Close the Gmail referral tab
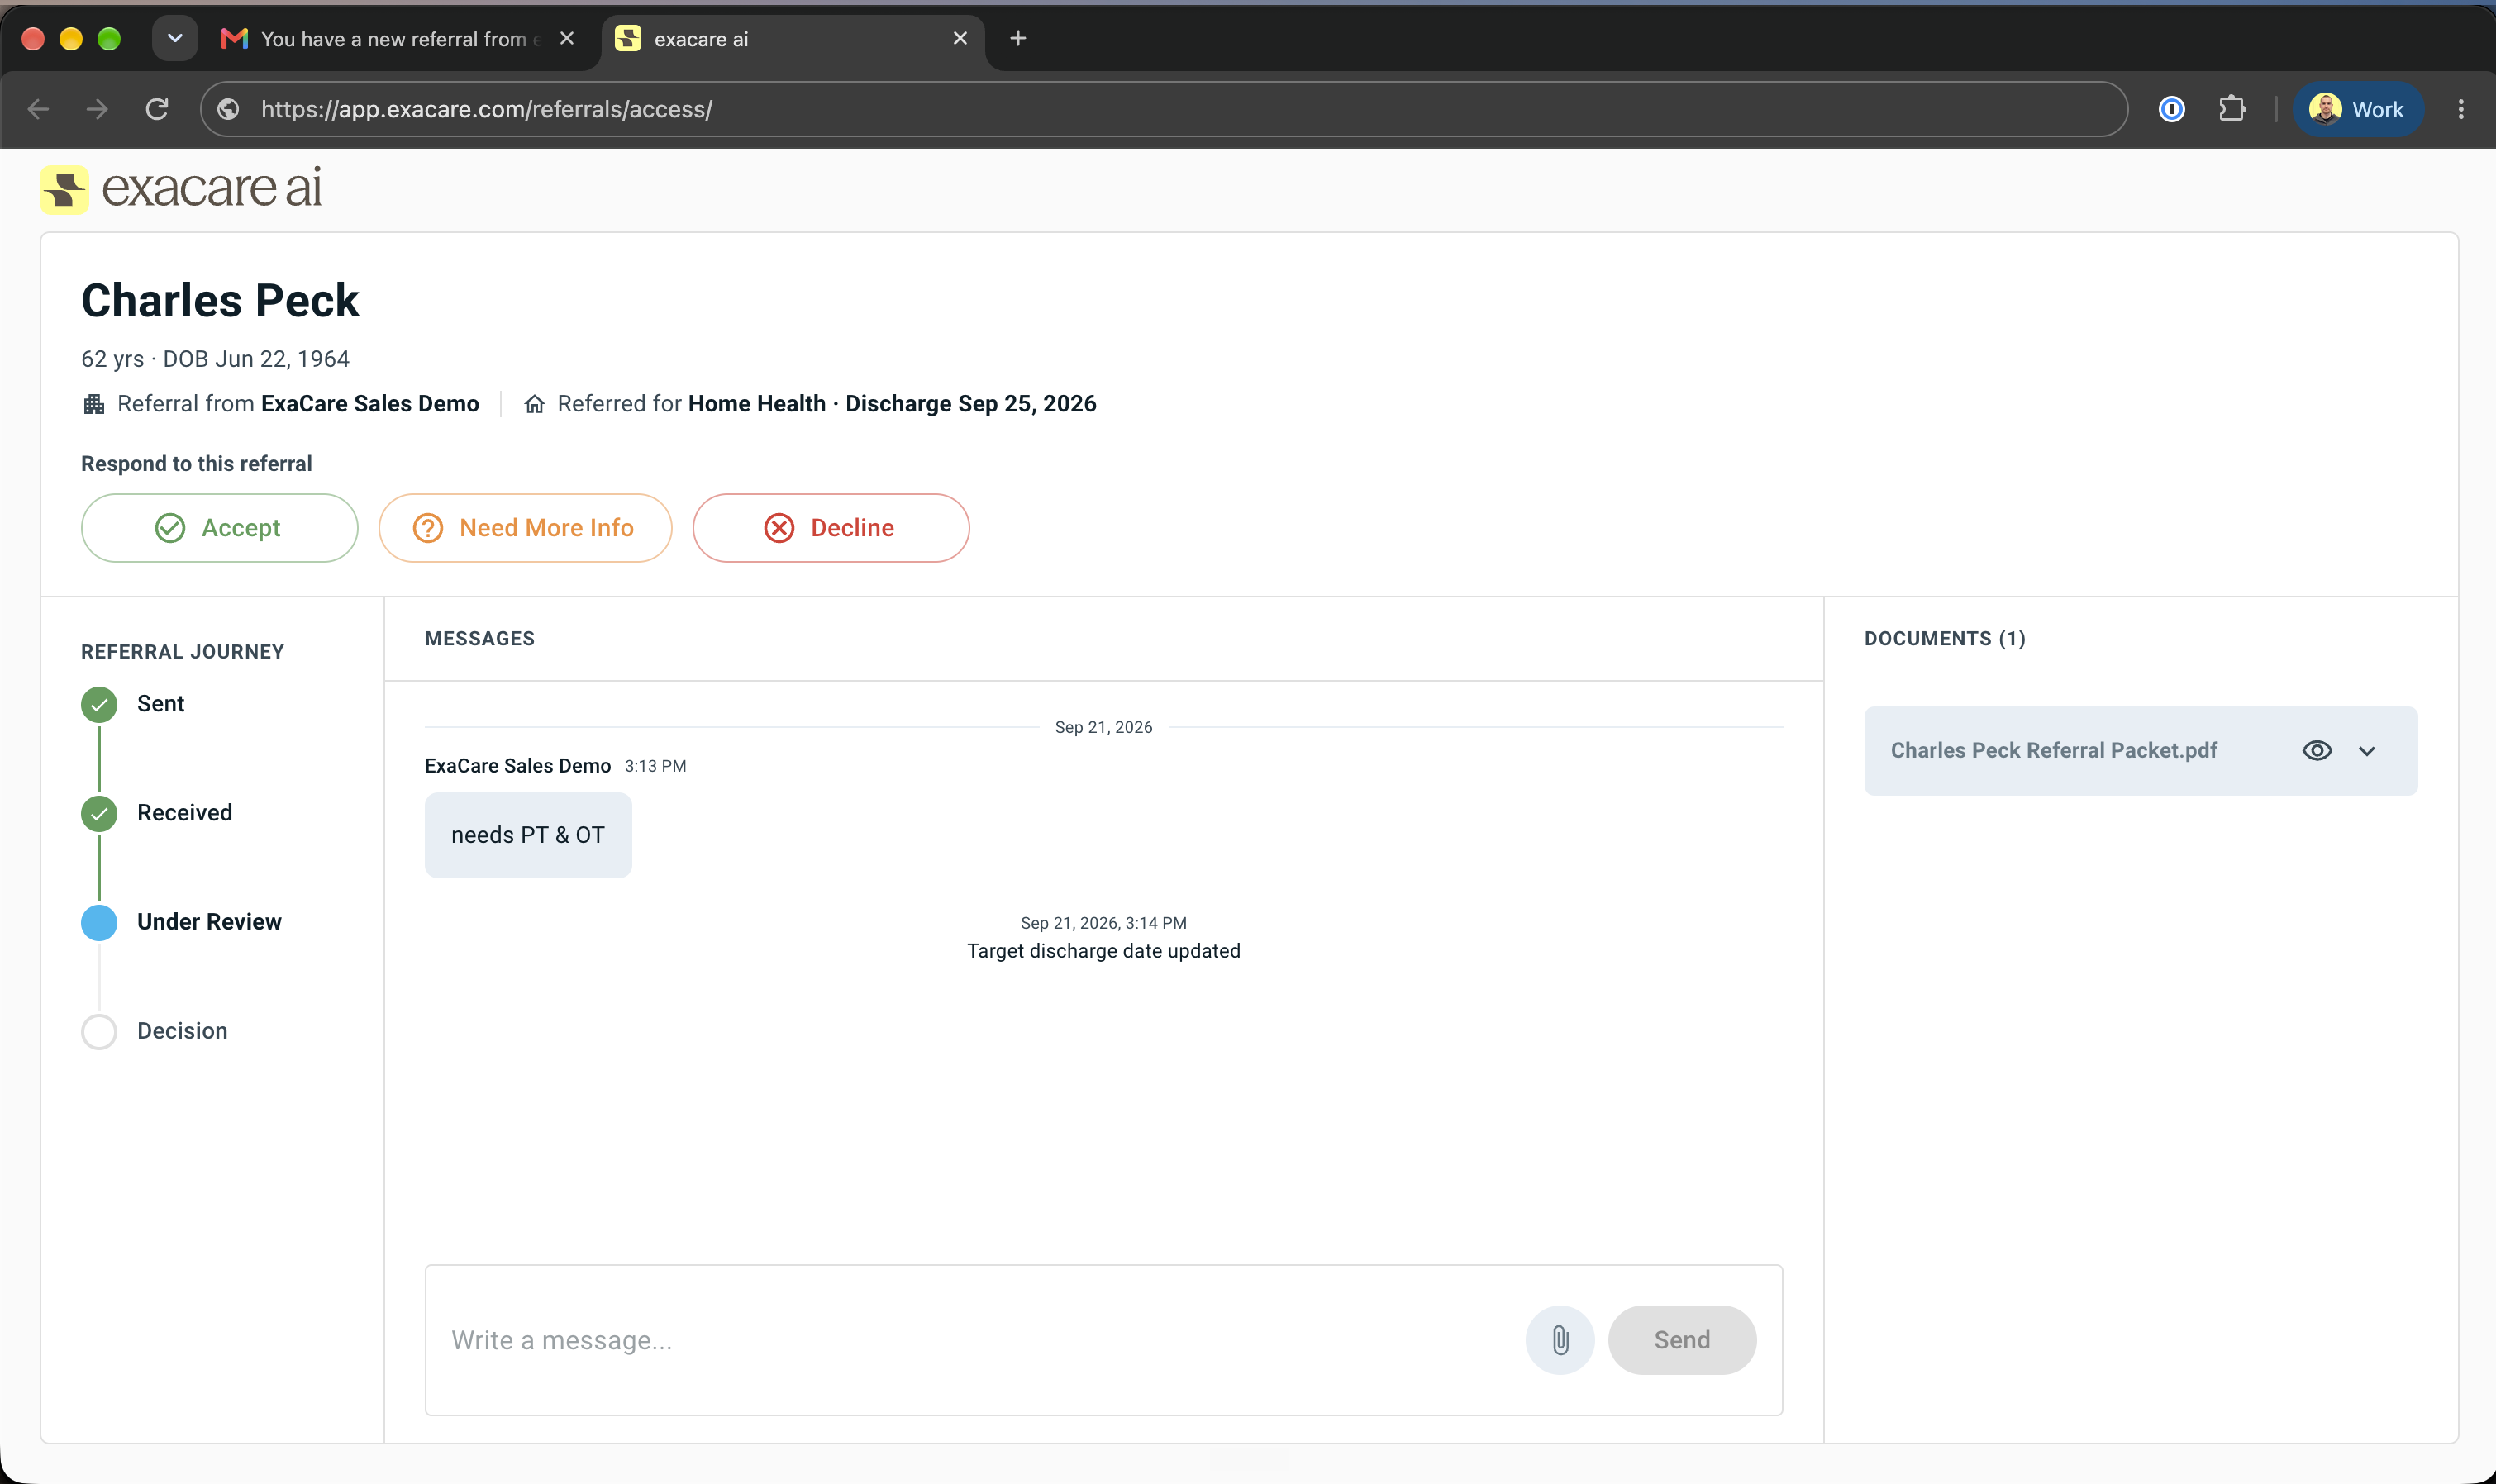 [567, 38]
